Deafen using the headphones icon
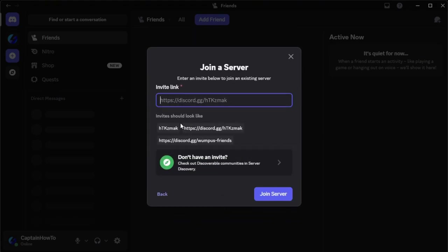The image size is (448, 252). (97, 240)
